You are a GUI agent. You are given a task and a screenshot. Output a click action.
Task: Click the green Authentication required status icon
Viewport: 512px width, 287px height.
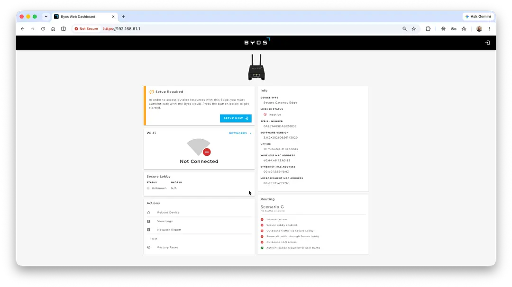click(x=262, y=248)
